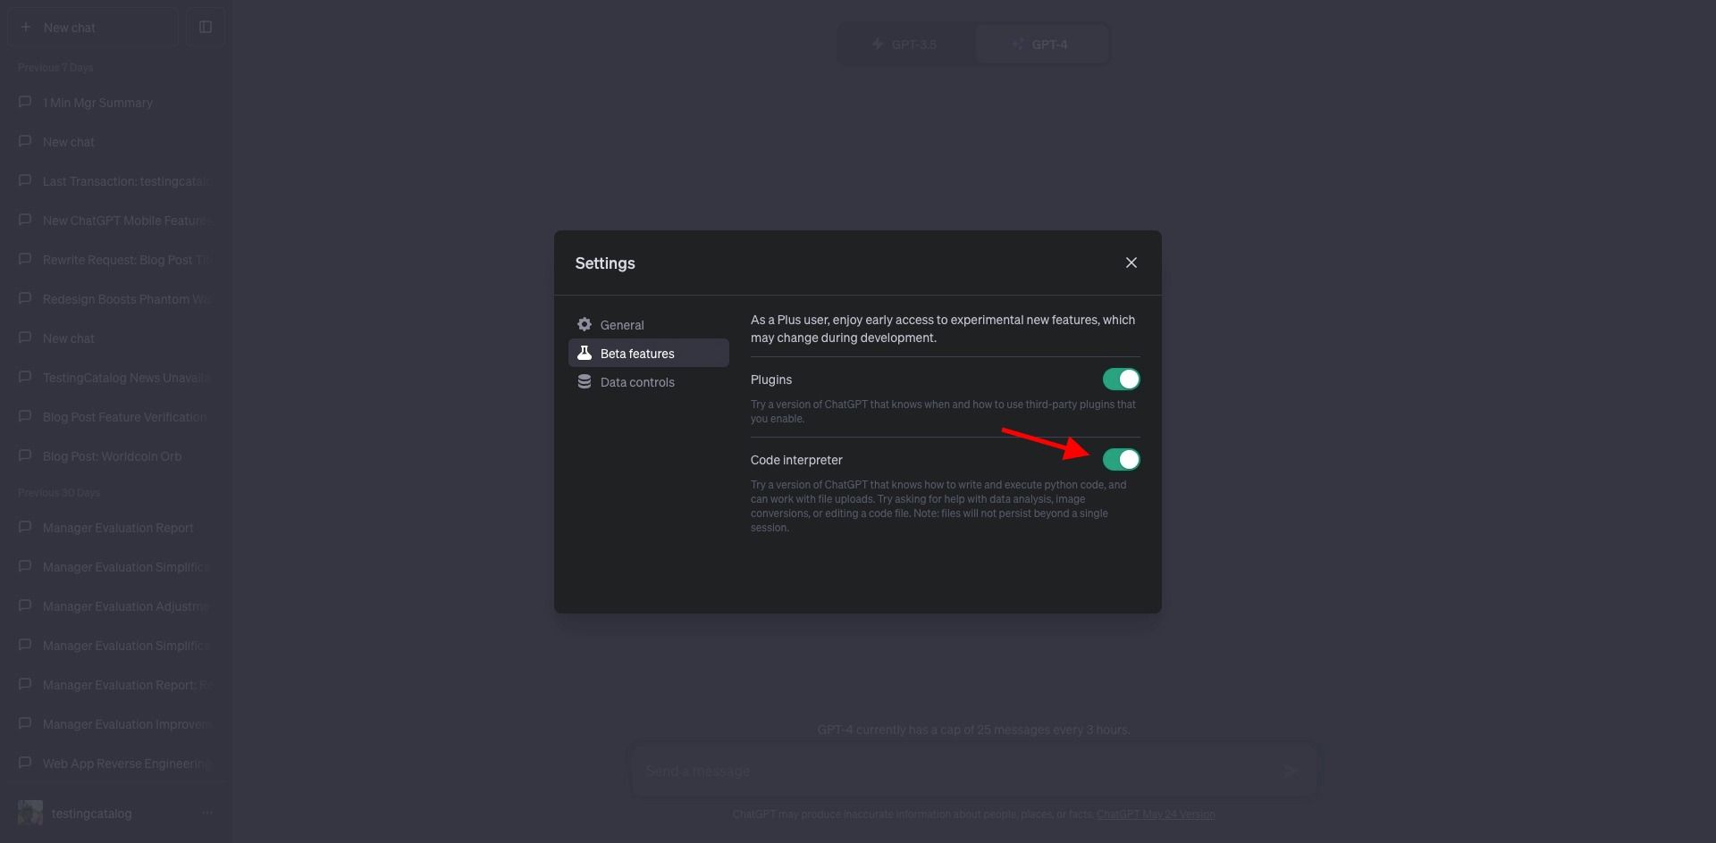1716x843 pixels.
Task: Open the 'Manager Evaluation Adjustment' chat
Action: 116,606
